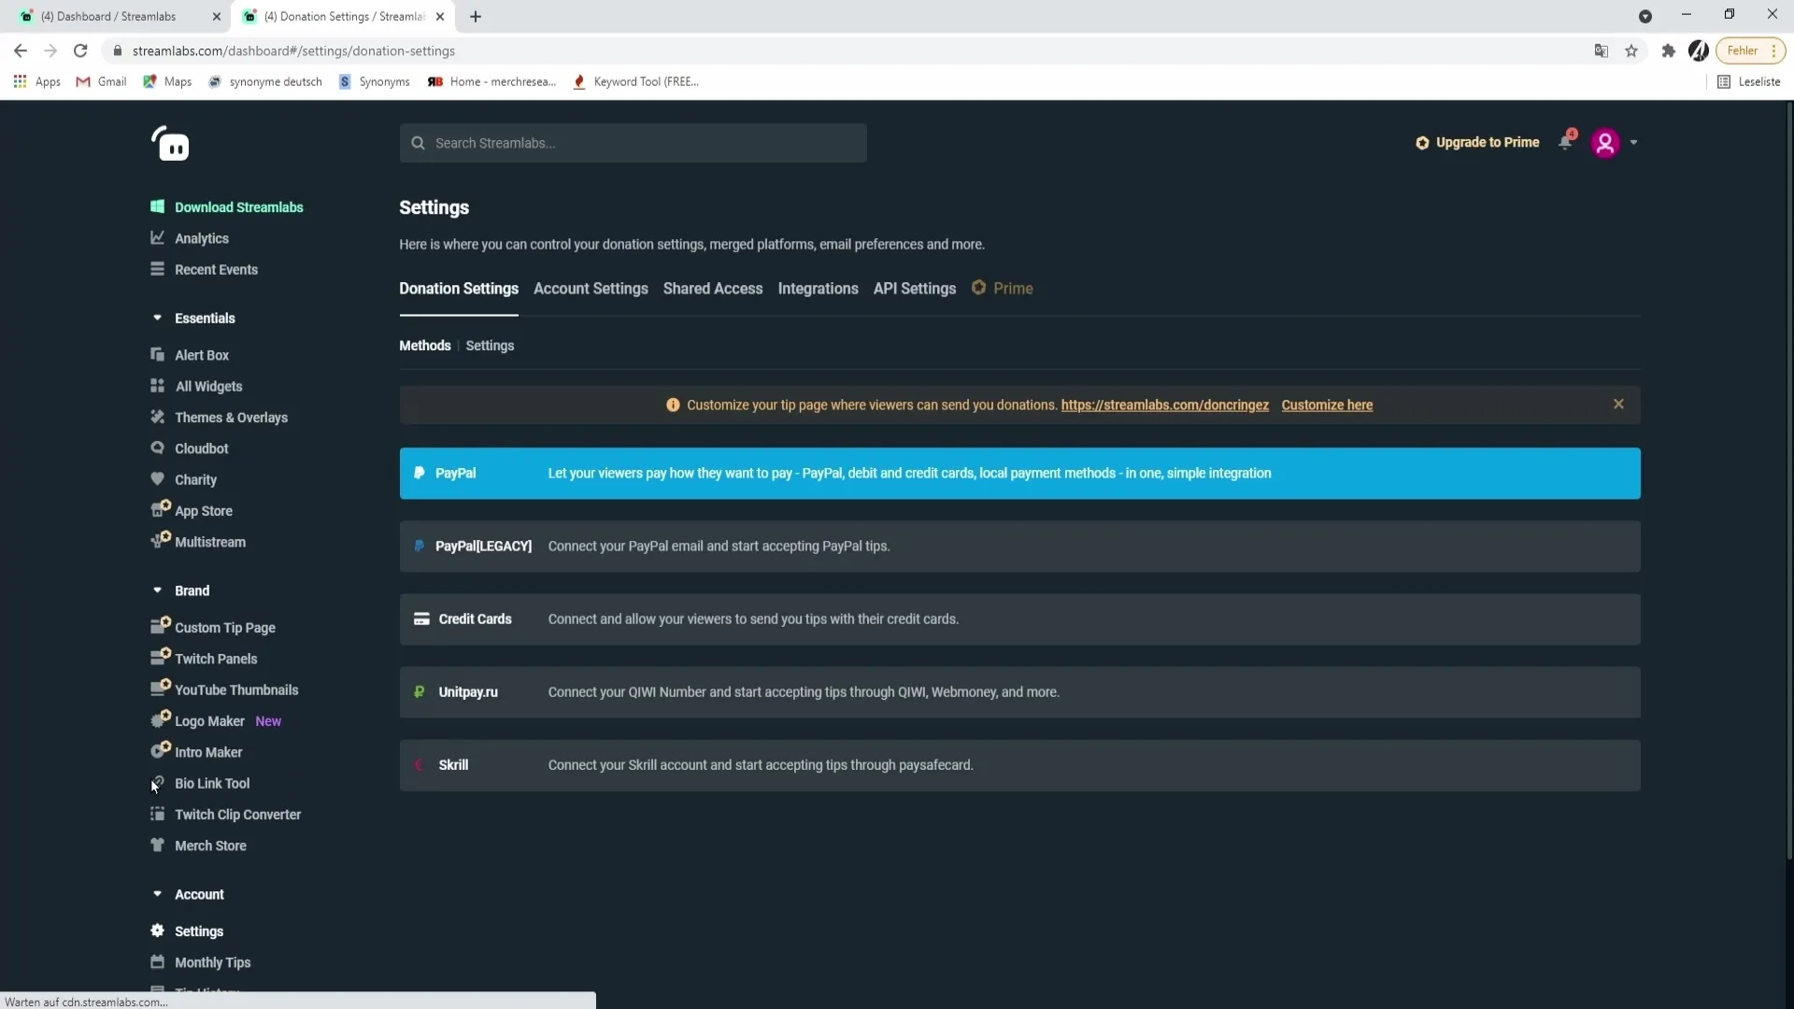Collapse the Brand section
Viewport: 1794px width, 1009px height.
pyautogui.click(x=157, y=590)
